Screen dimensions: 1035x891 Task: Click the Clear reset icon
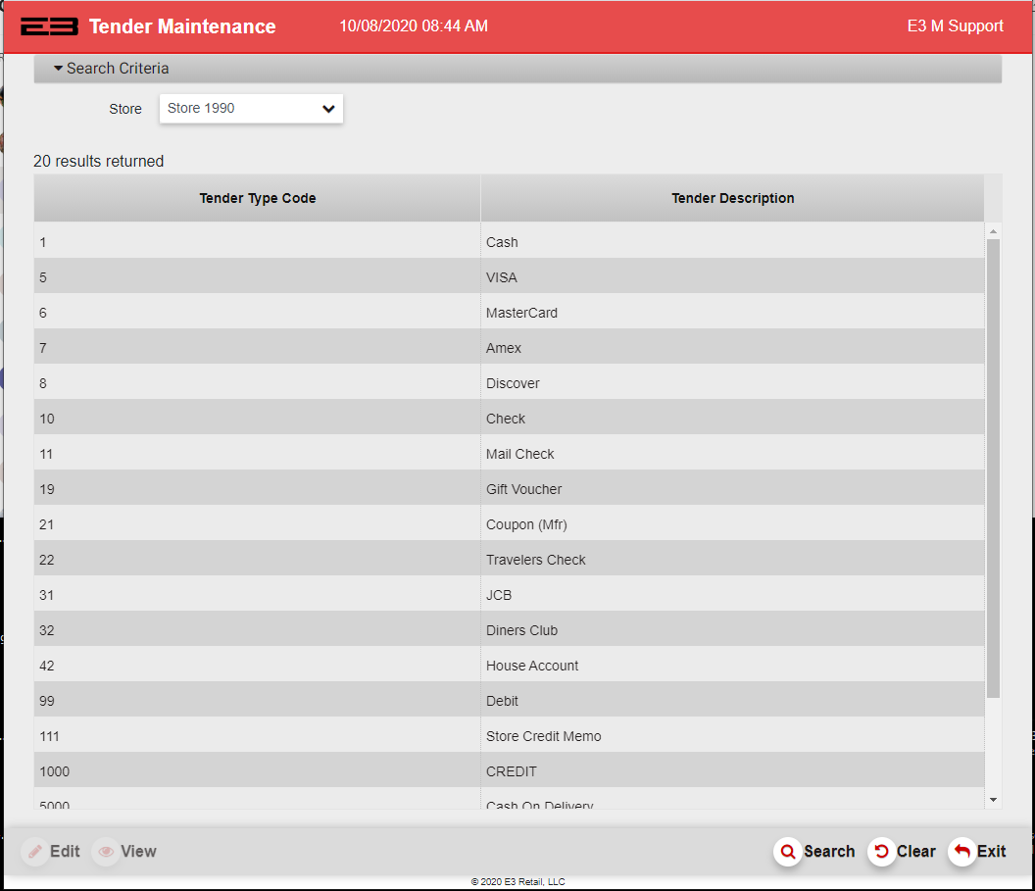click(x=881, y=852)
